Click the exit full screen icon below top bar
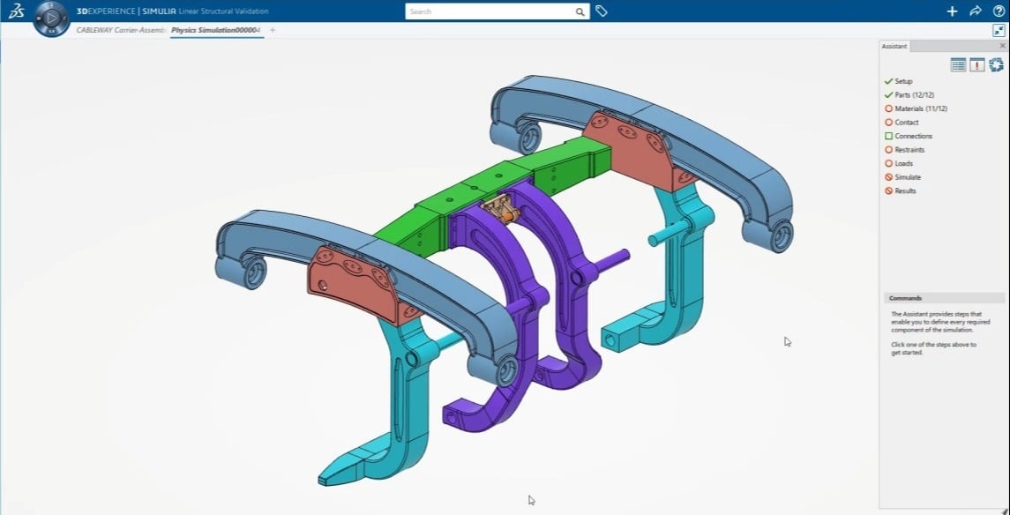This screenshot has width=1010, height=515. [x=998, y=29]
